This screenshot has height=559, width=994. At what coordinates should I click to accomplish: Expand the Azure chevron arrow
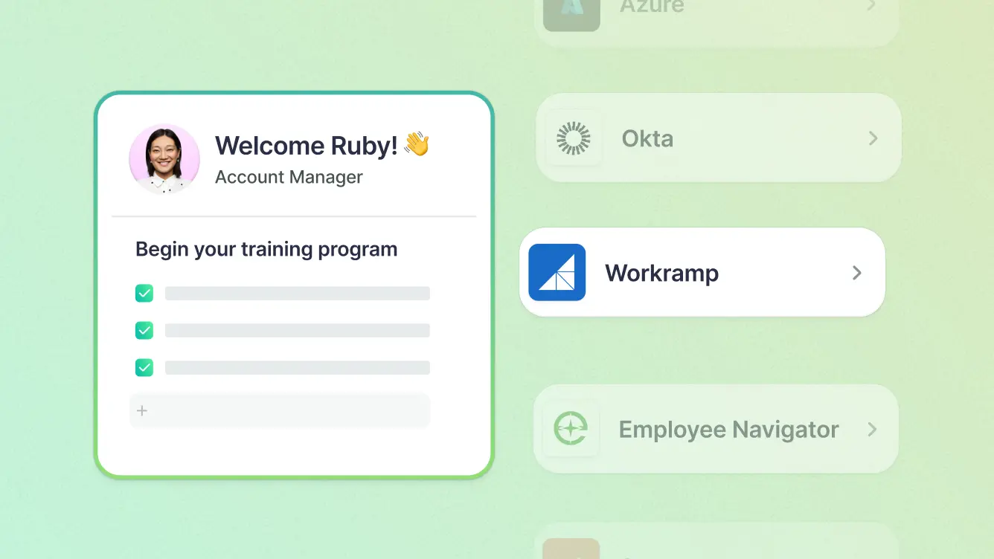point(871,7)
